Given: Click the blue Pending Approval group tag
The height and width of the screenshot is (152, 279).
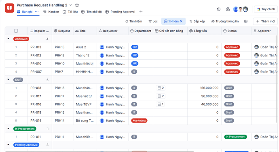Looking at the screenshot, I should pos(26,145).
